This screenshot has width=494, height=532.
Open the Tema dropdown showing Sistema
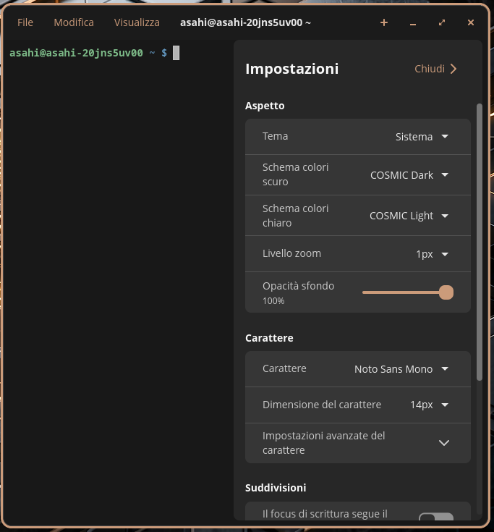click(422, 137)
